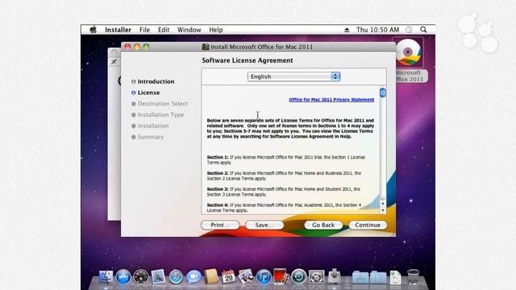Open iTunes from the Dock
Image resolution: width=516 pixels, height=290 pixels.
(x=264, y=277)
